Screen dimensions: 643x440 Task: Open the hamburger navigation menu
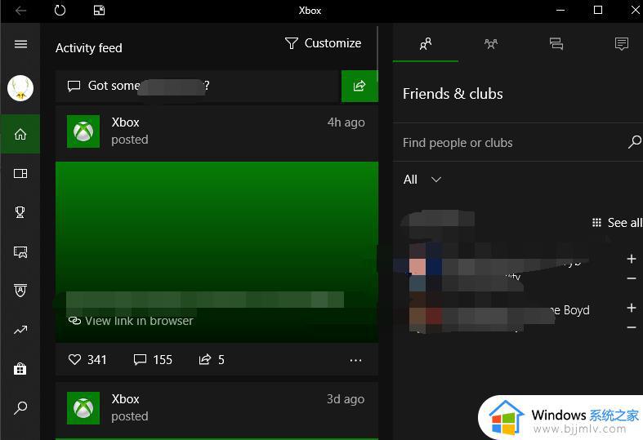(x=20, y=44)
